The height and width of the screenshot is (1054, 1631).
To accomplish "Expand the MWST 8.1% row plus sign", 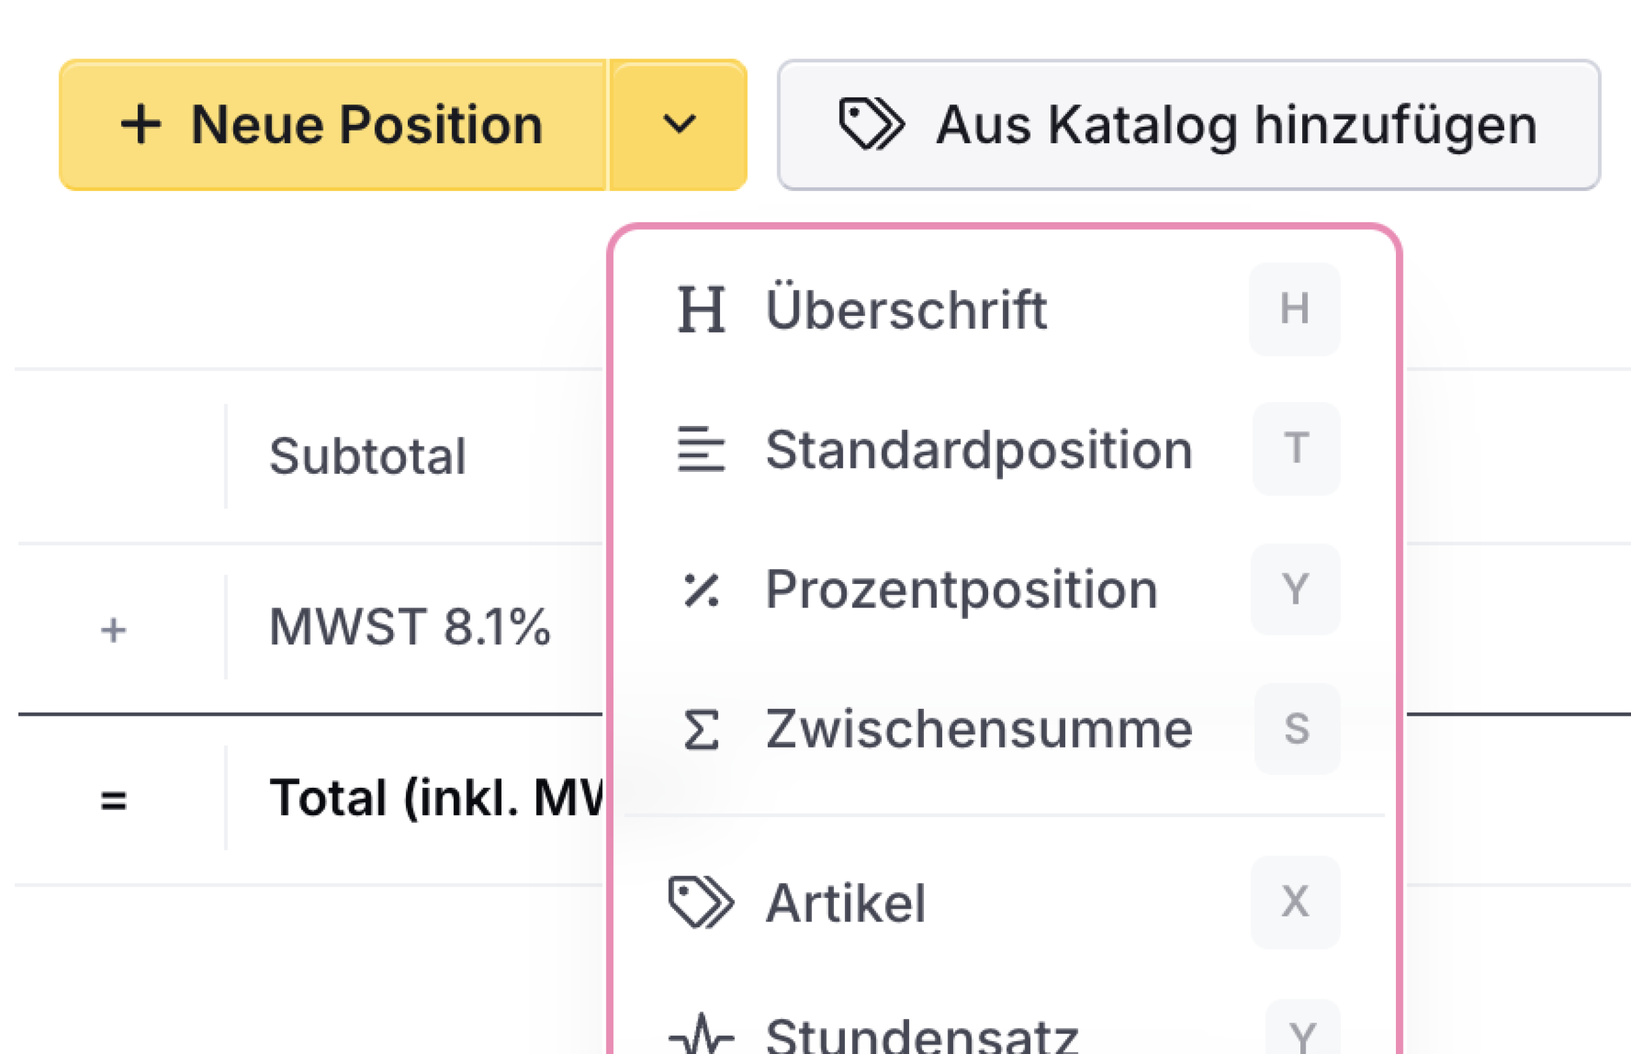I will (x=113, y=630).
